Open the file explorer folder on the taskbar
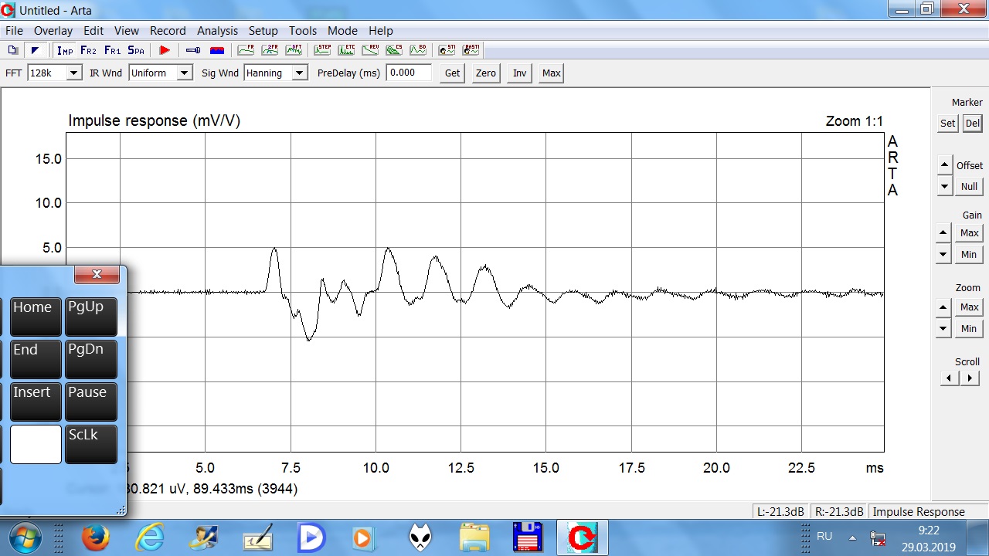The height and width of the screenshot is (556, 989). click(x=474, y=537)
